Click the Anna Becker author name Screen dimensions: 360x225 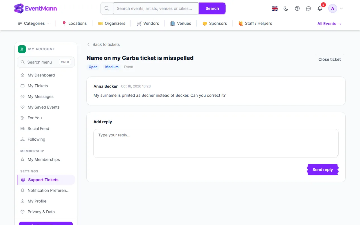point(105,86)
